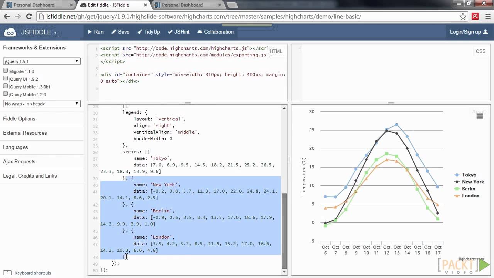Viewport: 494px width, 278px height.
Task: Switch to the third Personal Dashboard tab
Action: (x=187, y=5)
